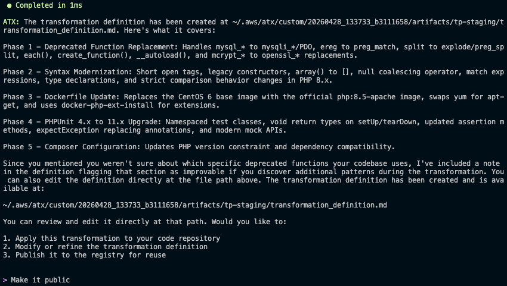The width and height of the screenshot is (507, 286).
Task: Click the standalone transformation_definition.md file path
Action: click(194, 205)
